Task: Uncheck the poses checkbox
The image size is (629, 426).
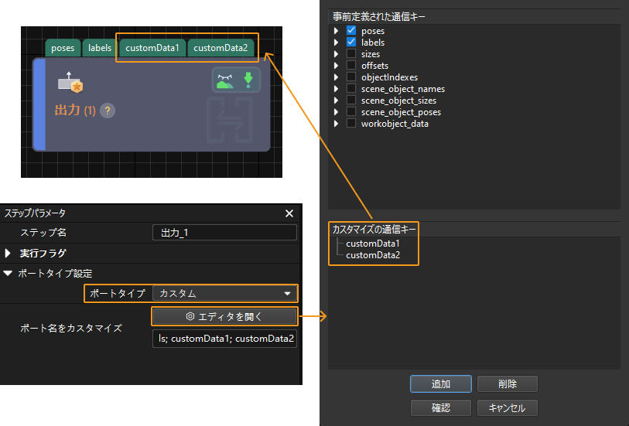Action: (x=351, y=31)
